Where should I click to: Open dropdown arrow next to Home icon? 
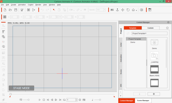tap(136, 10)
